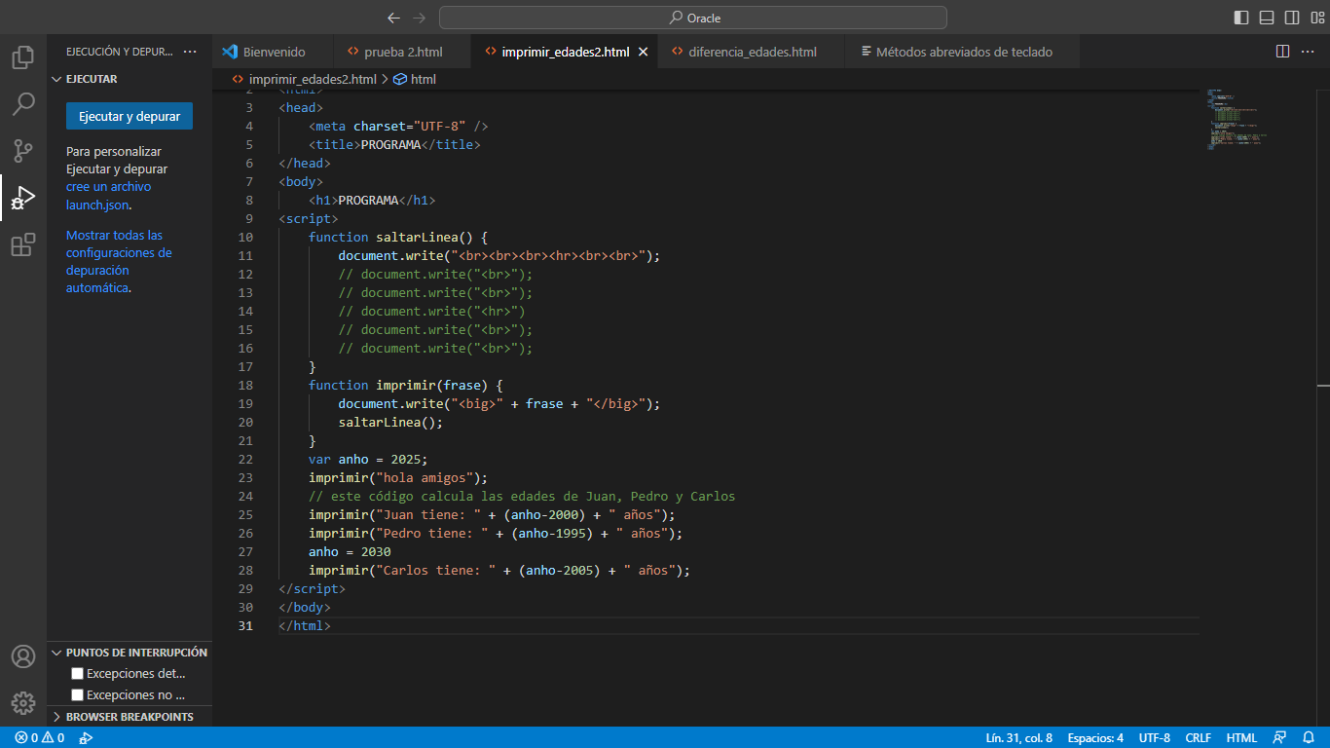Open the EJECUCIÓN Y DEPUR... view title dropdown
This screenshot has width=1330, height=748.
coord(120,52)
